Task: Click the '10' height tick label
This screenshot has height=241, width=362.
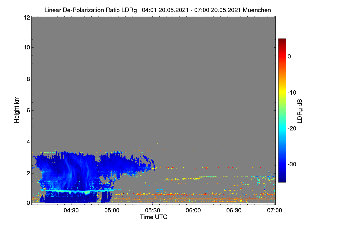Action: [x=26, y=47]
